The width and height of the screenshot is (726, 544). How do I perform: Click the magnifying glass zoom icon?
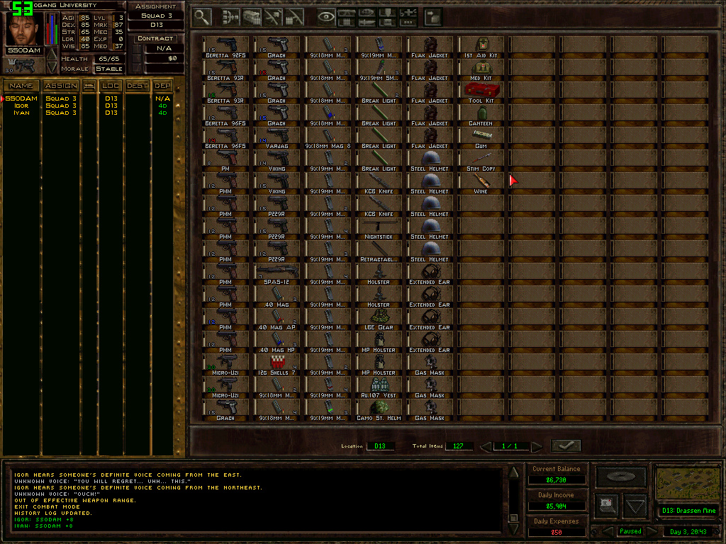pos(202,16)
